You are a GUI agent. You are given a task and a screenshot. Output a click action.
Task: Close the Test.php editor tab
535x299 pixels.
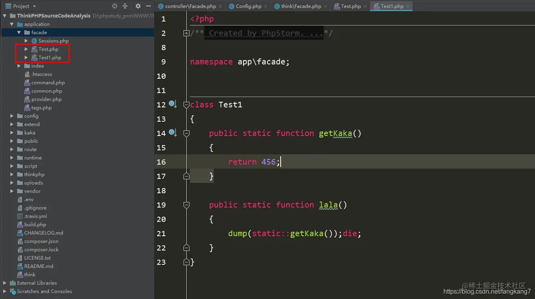tap(365, 6)
